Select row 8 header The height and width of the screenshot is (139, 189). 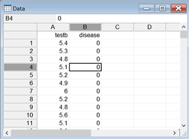click(x=20, y=99)
